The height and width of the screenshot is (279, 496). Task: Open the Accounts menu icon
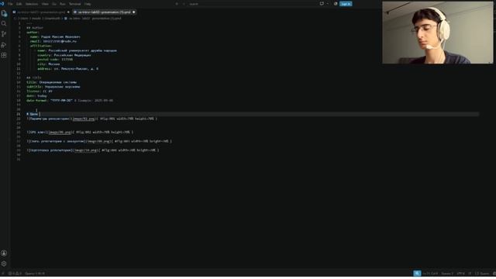tap(4, 253)
